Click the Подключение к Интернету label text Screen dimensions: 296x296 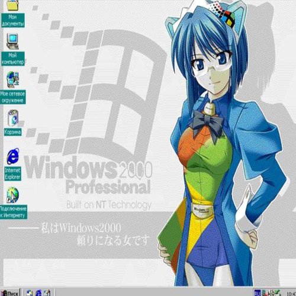(14, 212)
